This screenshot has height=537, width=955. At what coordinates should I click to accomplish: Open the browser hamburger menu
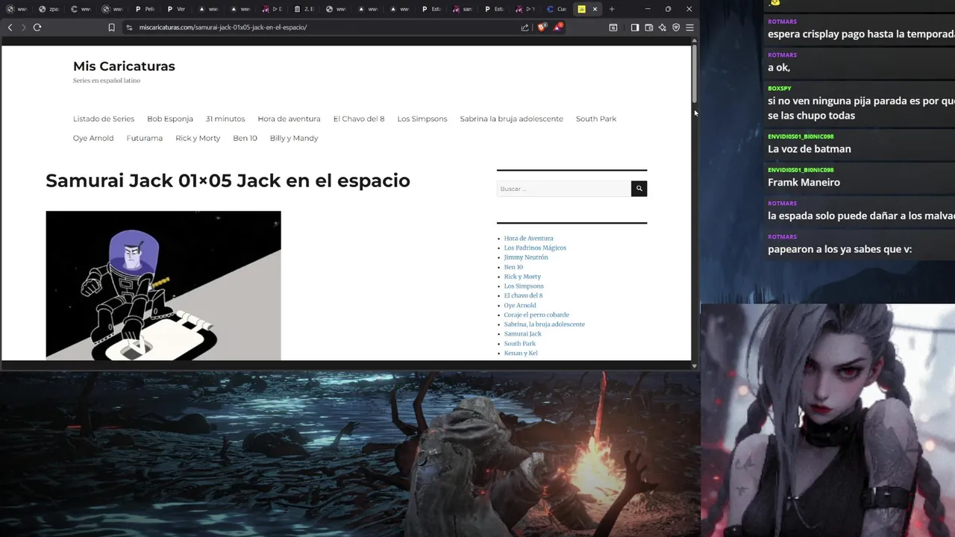[x=689, y=28]
